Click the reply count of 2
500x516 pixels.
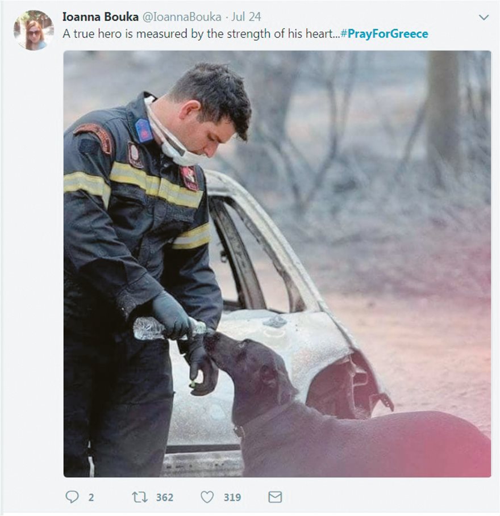pos(91,497)
